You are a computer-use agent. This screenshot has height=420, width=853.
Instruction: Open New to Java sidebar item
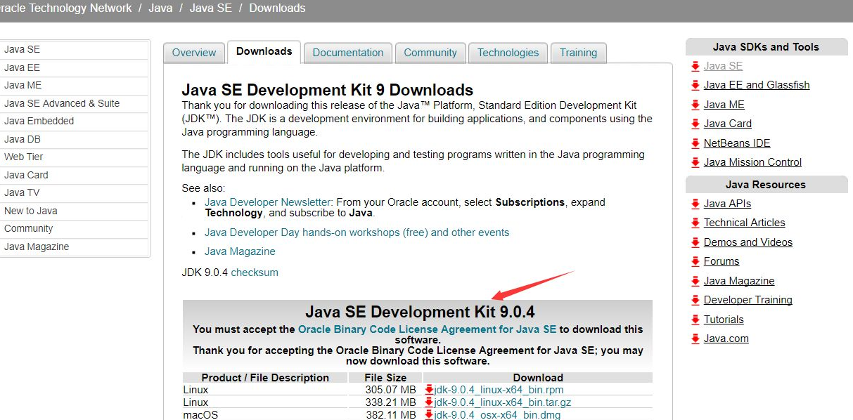[x=74, y=211]
